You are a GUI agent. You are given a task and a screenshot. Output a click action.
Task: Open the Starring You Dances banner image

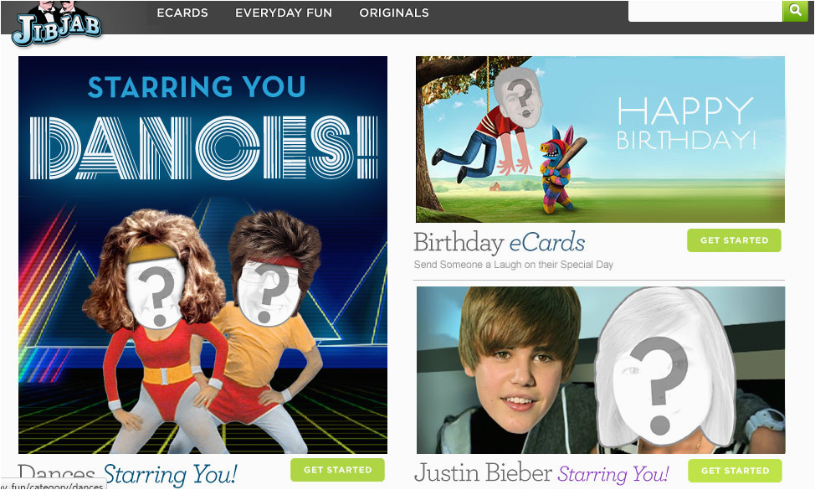tap(202, 255)
